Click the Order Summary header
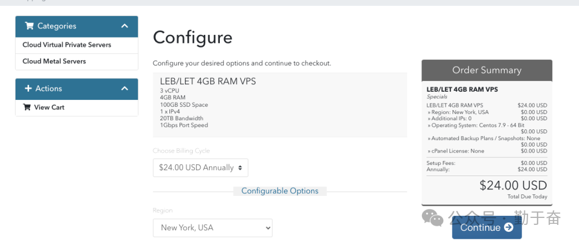Image resolution: width=579 pixels, height=241 pixels. pos(487,70)
